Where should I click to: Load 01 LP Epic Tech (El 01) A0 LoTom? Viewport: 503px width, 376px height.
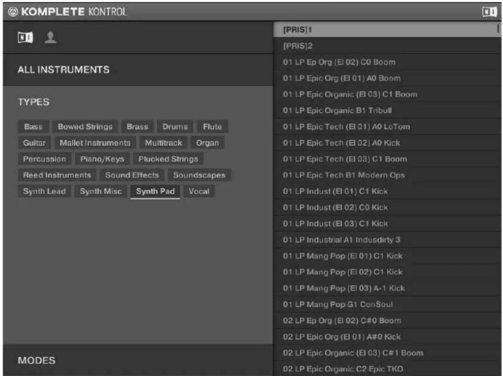pyautogui.click(x=387, y=127)
